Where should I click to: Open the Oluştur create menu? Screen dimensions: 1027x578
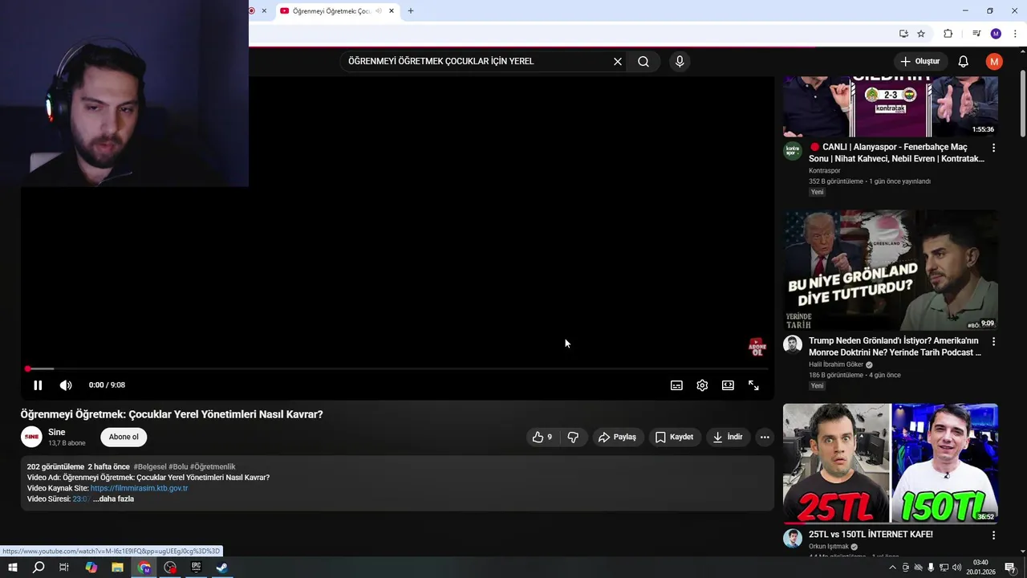pos(919,61)
